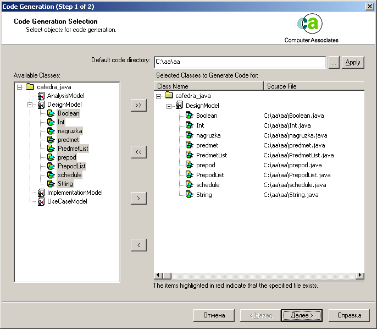The height and width of the screenshot is (329, 377).
Task: Click the horizontal scrollbar thumb
Action: 167,275
